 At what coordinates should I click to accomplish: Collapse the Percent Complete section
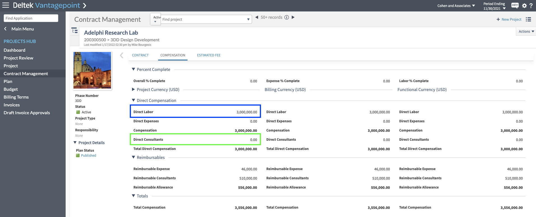coord(133,69)
